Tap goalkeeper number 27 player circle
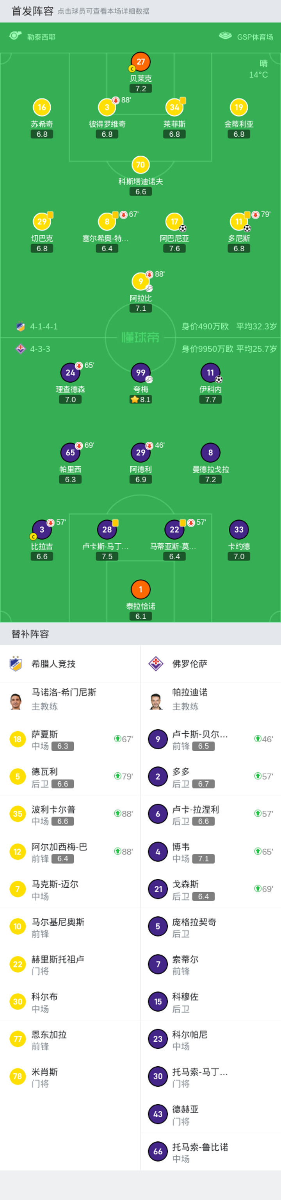 [x=140, y=61]
